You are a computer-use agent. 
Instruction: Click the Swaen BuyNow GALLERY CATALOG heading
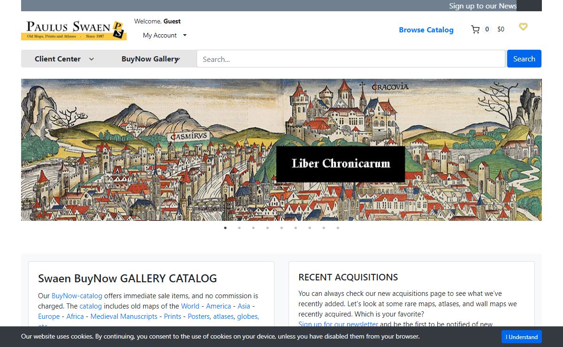[x=128, y=279]
